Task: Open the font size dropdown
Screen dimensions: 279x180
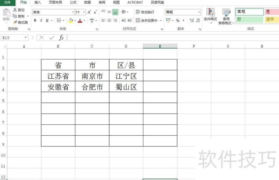Action: pyautogui.click(x=84, y=12)
